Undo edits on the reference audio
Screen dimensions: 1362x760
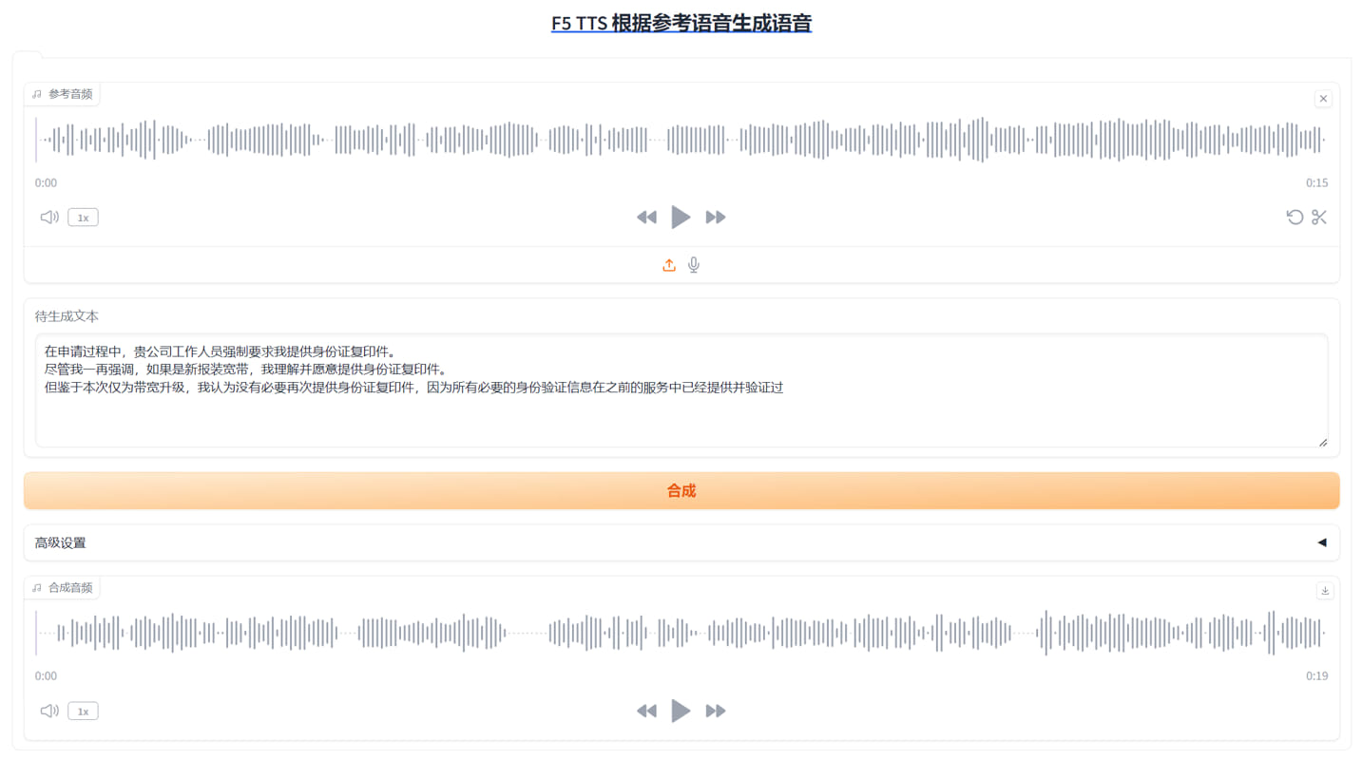click(1295, 218)
